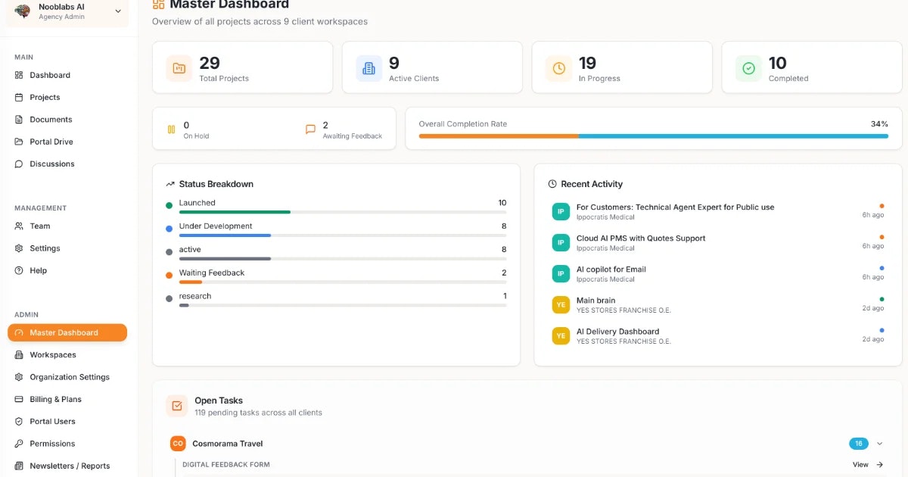Click the blue task count badge for Cosmorama Travel
This screenshot has height=477, width=908.
click(x=858, y=443)
